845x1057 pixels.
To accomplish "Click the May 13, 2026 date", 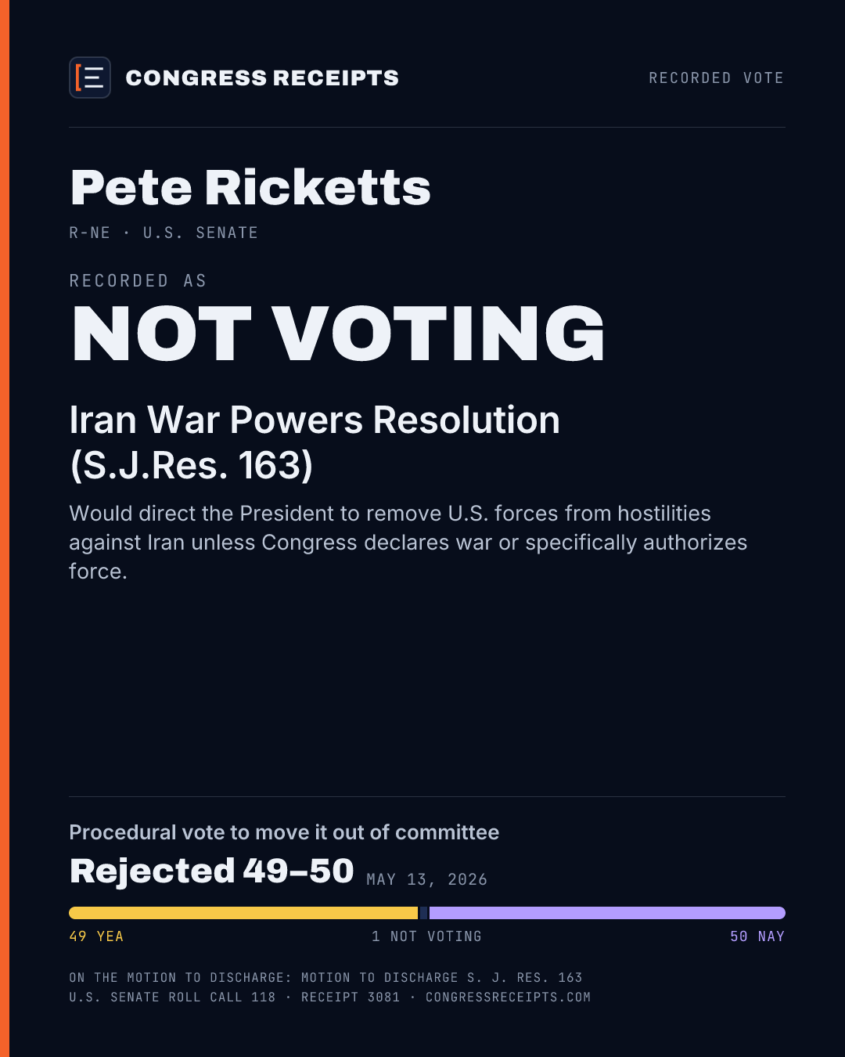I will [x=427, y=879].
